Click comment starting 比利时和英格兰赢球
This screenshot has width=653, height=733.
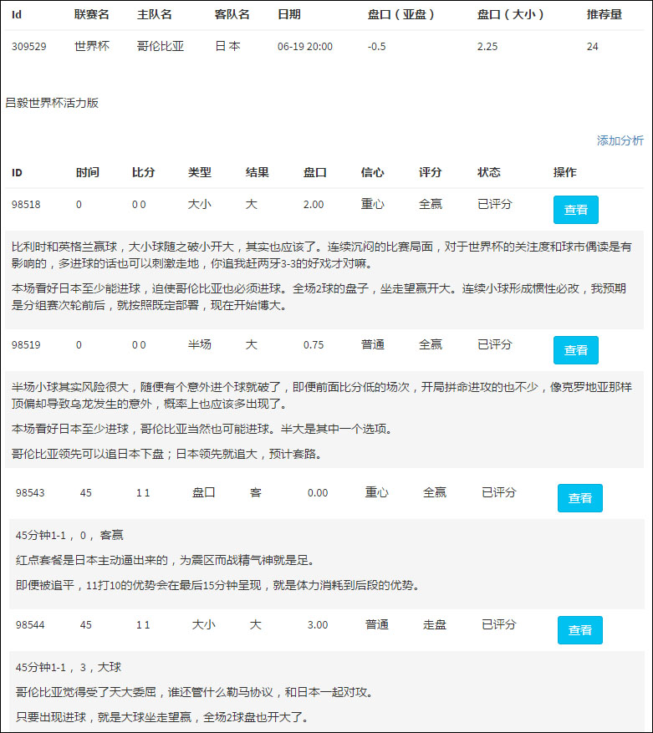[322, 255]
